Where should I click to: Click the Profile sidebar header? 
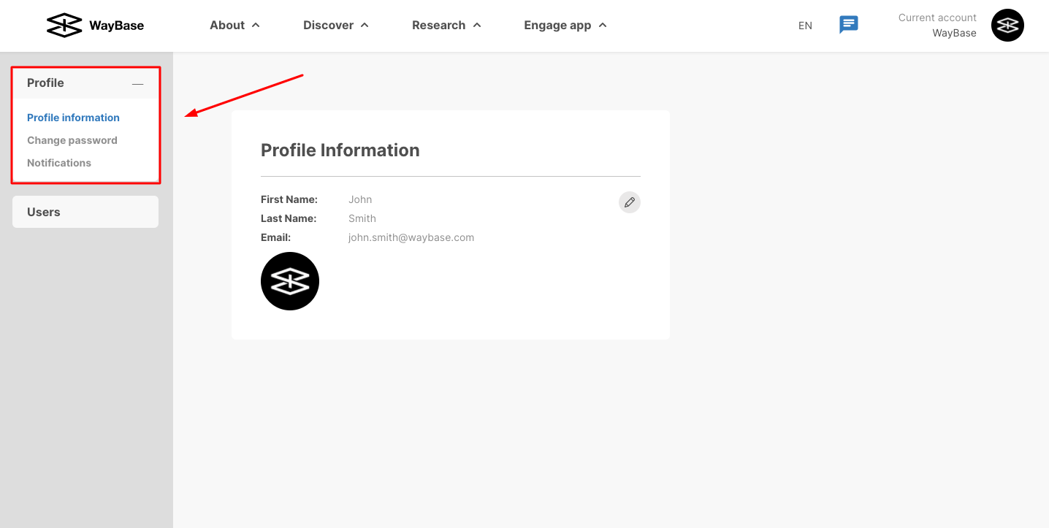point(85,83)
